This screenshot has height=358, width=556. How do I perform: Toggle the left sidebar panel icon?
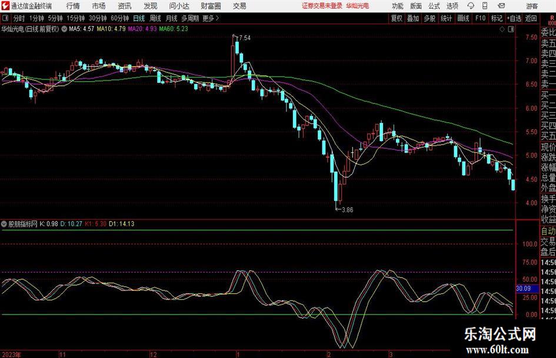pyautogui.click(x=5, y=18)
